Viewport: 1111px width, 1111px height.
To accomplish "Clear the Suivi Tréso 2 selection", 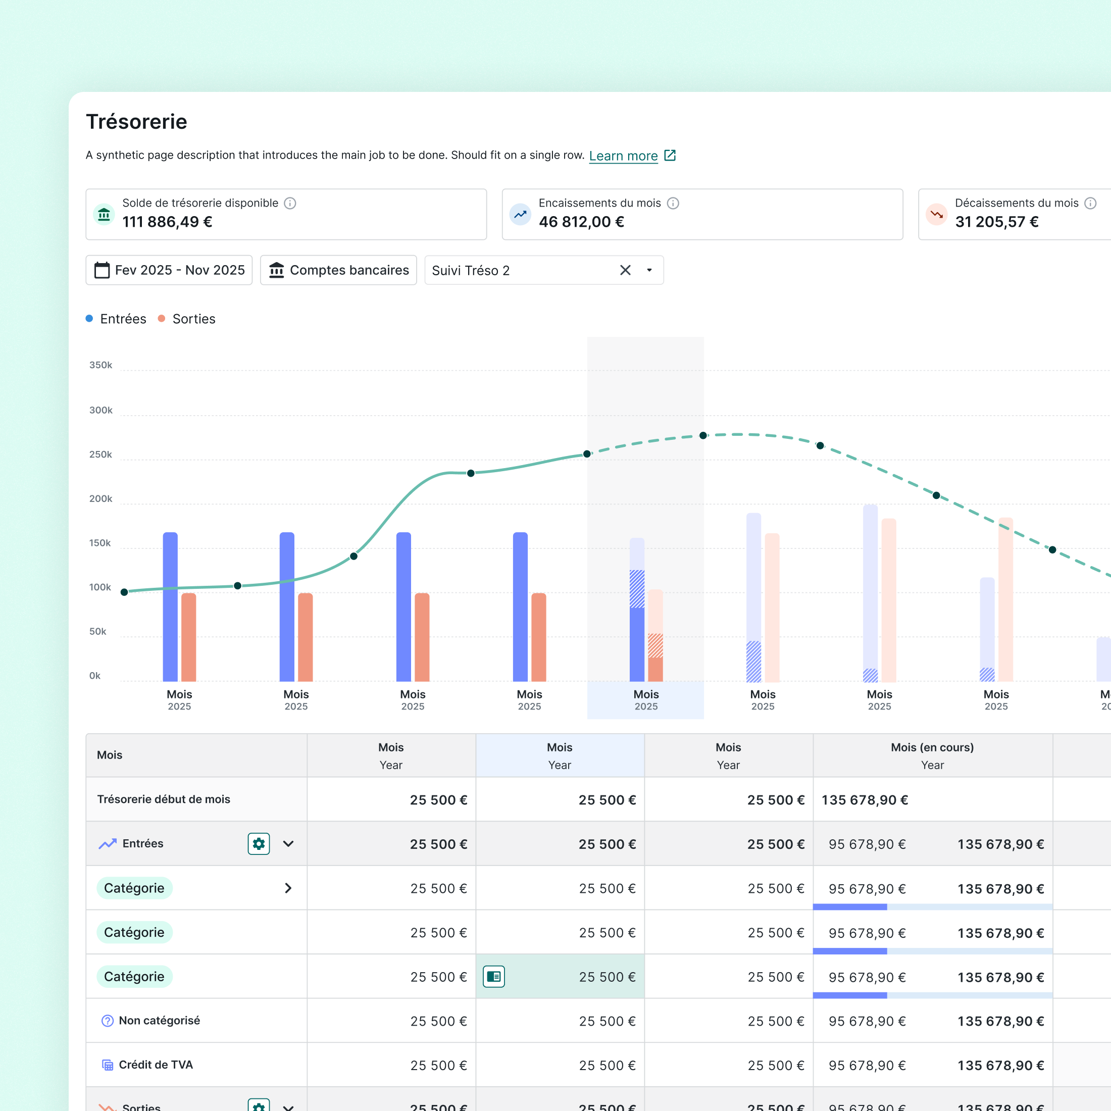I will 625,270.
